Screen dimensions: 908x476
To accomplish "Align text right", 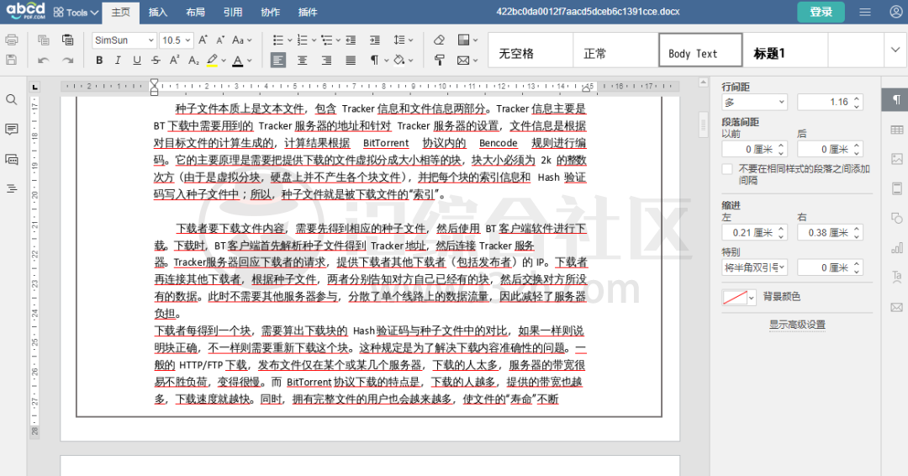I will (x=326, y=61).
